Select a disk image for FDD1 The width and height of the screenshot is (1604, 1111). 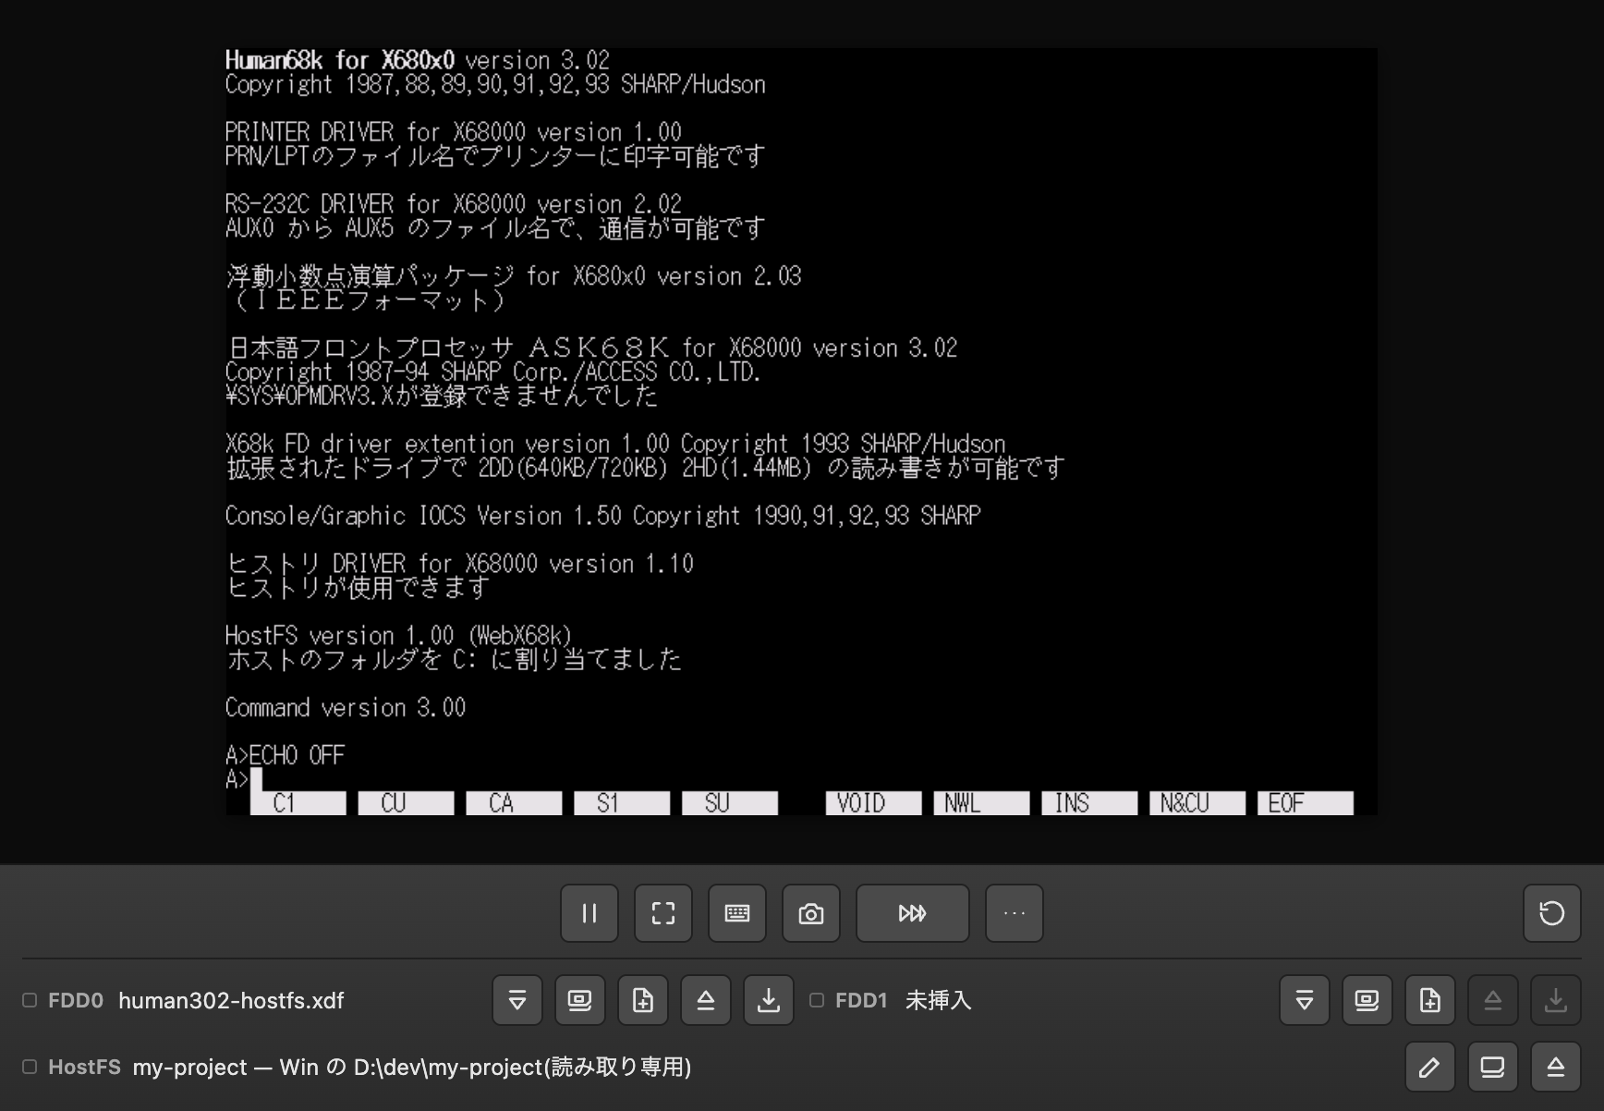(1367, 1000)
